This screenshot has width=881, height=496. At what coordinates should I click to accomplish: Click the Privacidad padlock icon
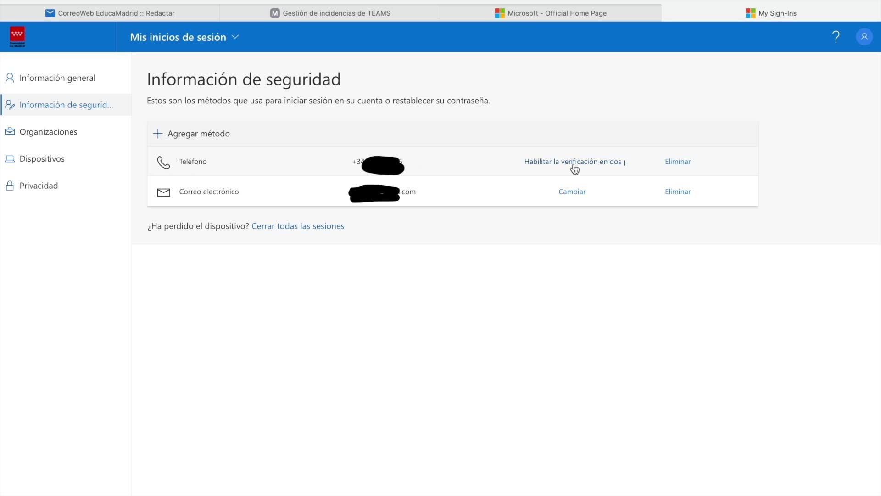[10, 186]
